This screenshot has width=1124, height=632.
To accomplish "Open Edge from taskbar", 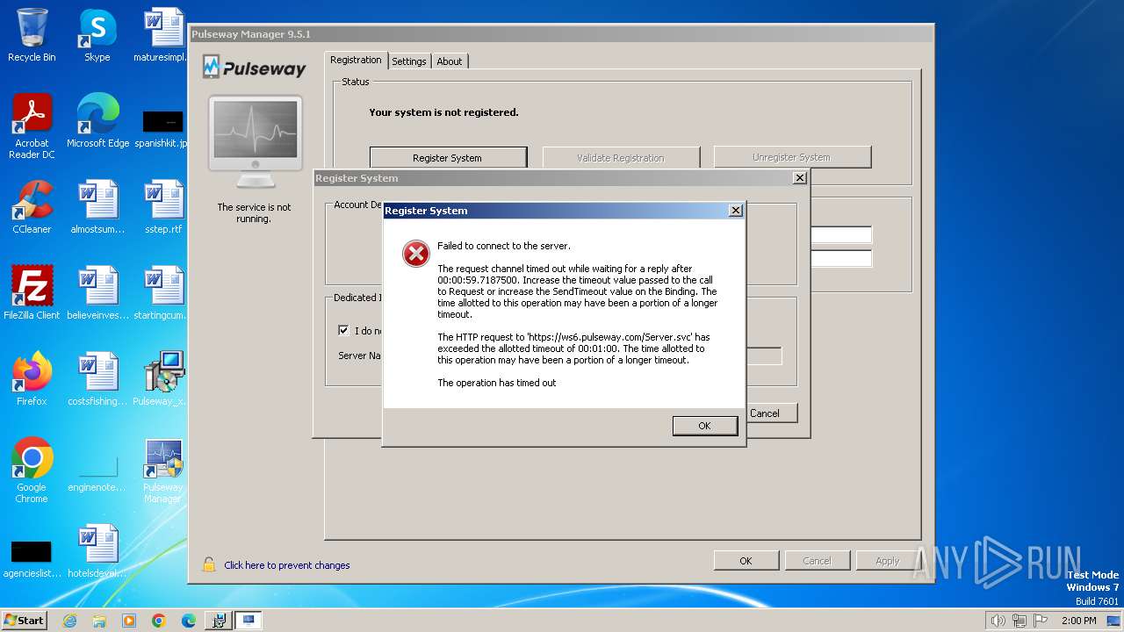I will [189, 621].
